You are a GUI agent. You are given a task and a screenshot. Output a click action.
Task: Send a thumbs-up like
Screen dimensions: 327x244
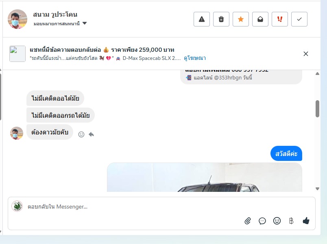click(306, 221)
